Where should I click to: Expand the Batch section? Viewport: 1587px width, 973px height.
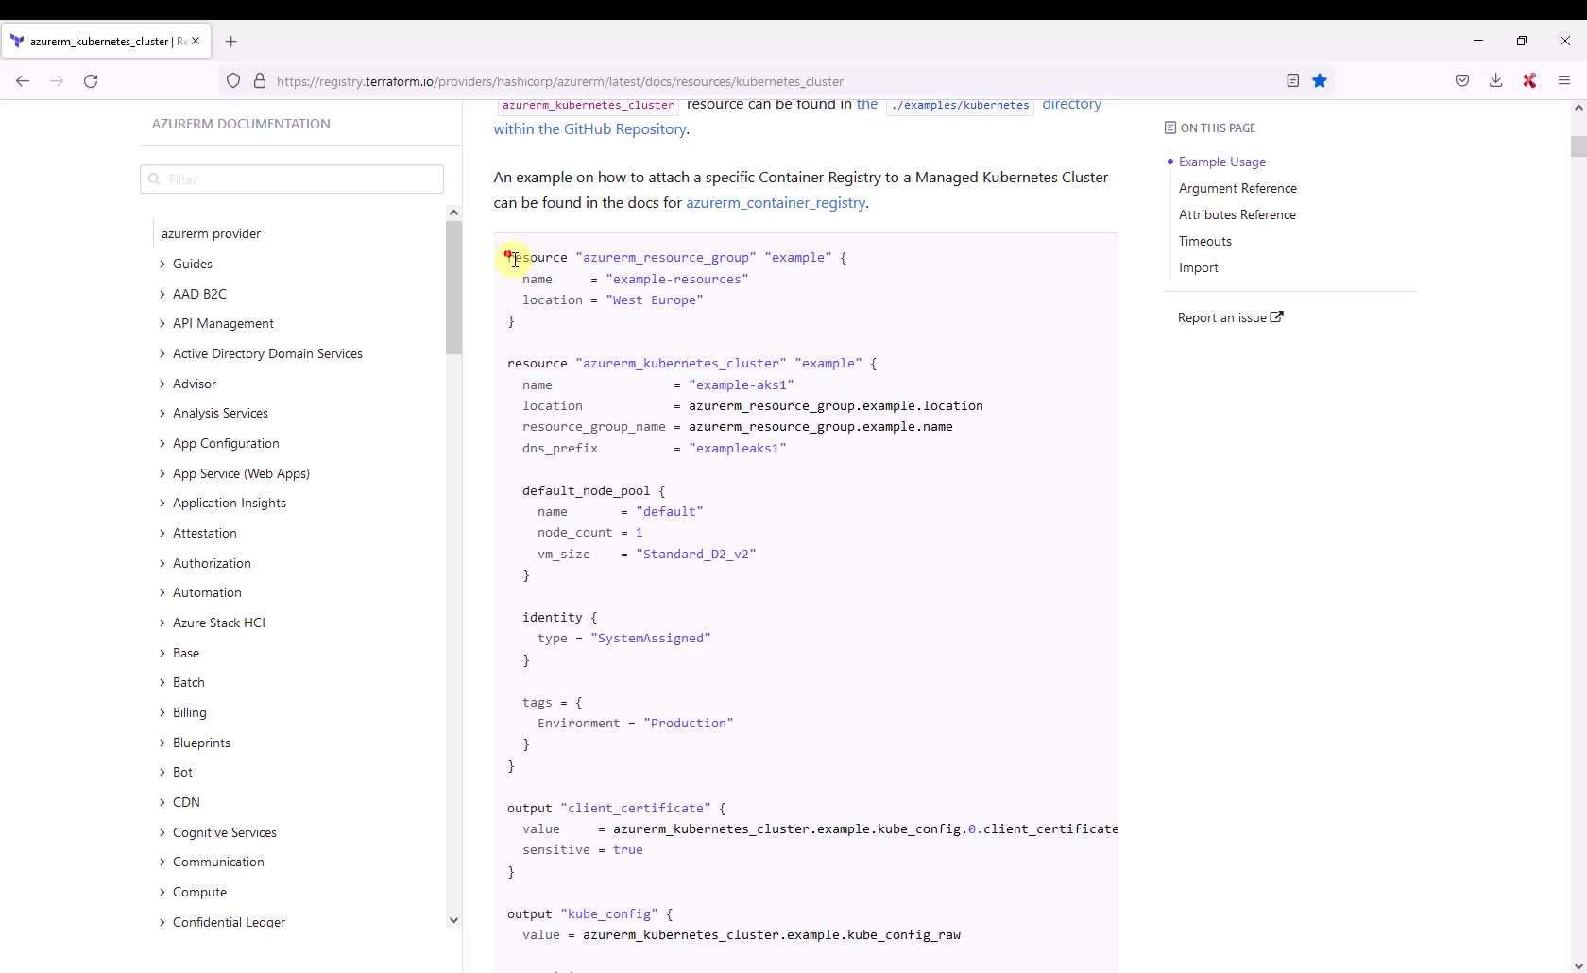coord(189,682)
